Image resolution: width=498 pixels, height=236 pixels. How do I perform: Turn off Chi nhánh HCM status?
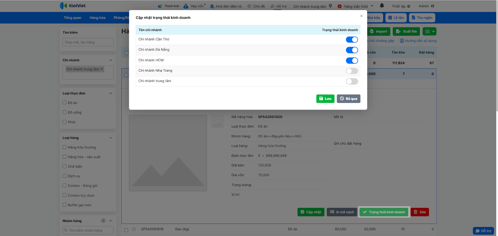pyautogui.click(x=352, y=61)
